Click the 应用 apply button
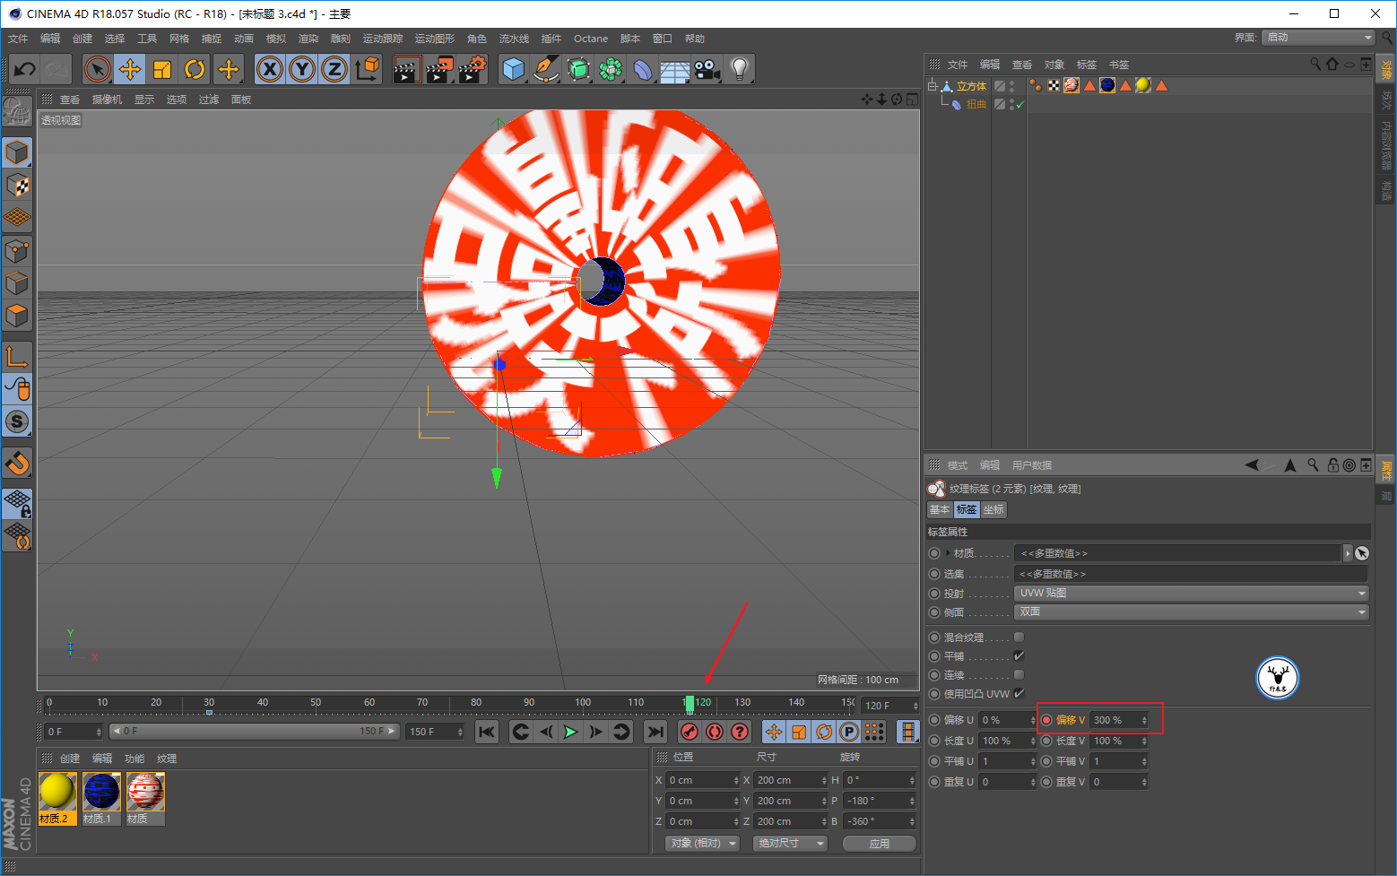This screenshot has width=1397, height=876. click(880, 844)
